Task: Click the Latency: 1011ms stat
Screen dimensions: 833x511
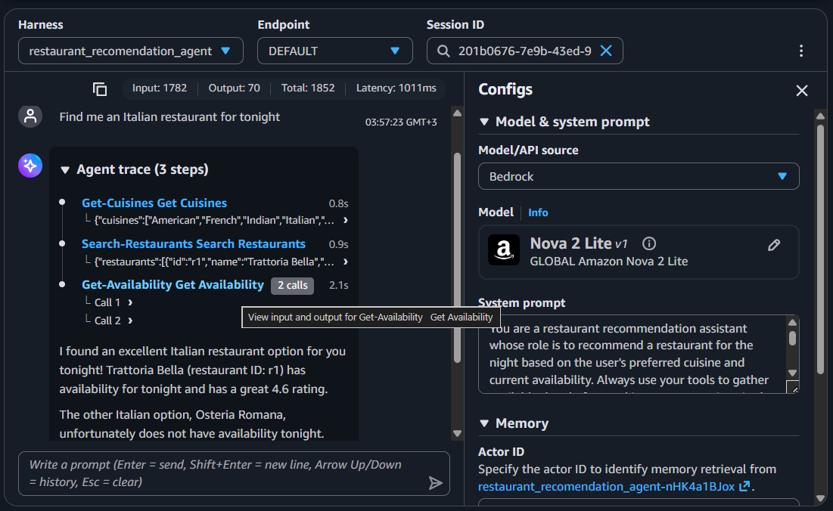Action: pyautogui.click(x=396, y=88)
